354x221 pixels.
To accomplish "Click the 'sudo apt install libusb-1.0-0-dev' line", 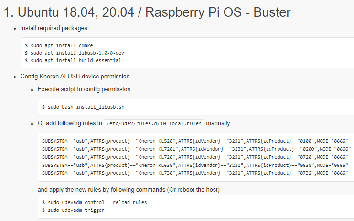I will [74, 53].
